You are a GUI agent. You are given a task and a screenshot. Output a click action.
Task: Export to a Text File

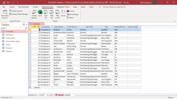(46, 14)
